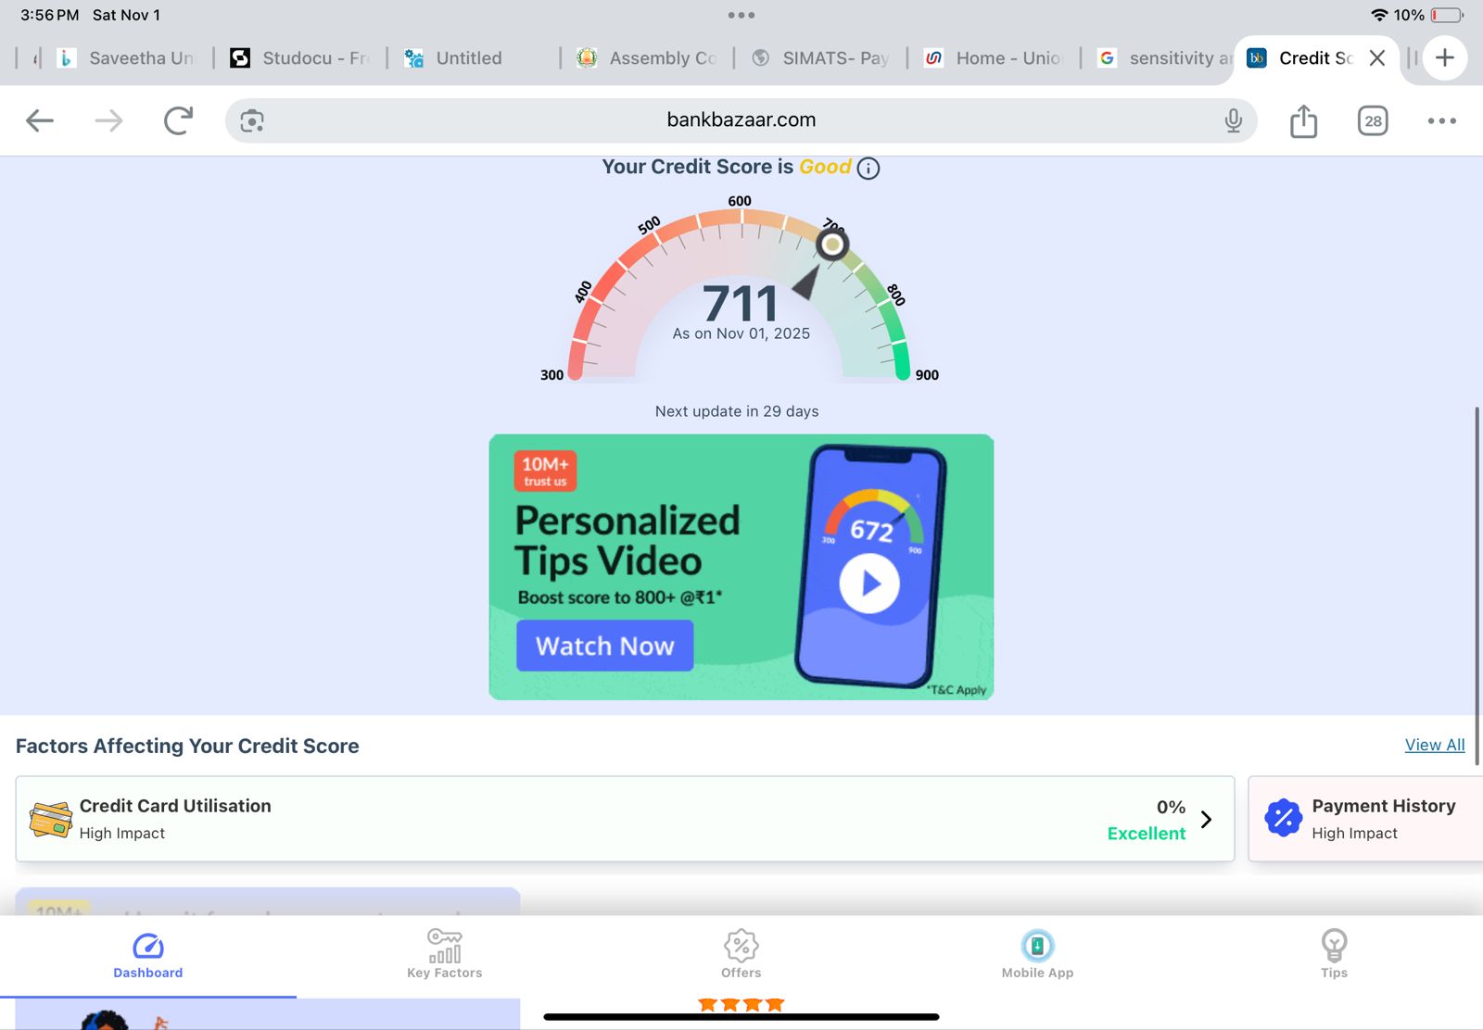Open the Key Factors tab
The image size is (1483, 1030).
[x=444, y=954]
